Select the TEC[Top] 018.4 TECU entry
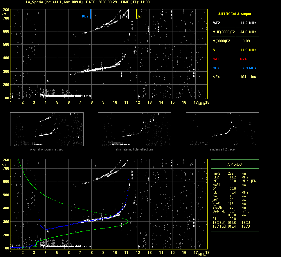The width and height of the screenshot is (281, 257). coord(231,226)
